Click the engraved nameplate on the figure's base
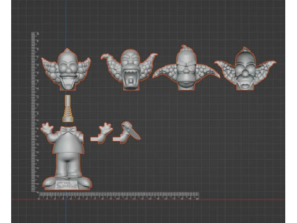 (x=67, y=185)
